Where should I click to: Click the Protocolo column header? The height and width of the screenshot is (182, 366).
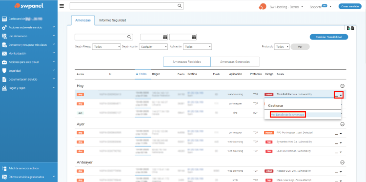pyautogui.click(x=256, y=74)
